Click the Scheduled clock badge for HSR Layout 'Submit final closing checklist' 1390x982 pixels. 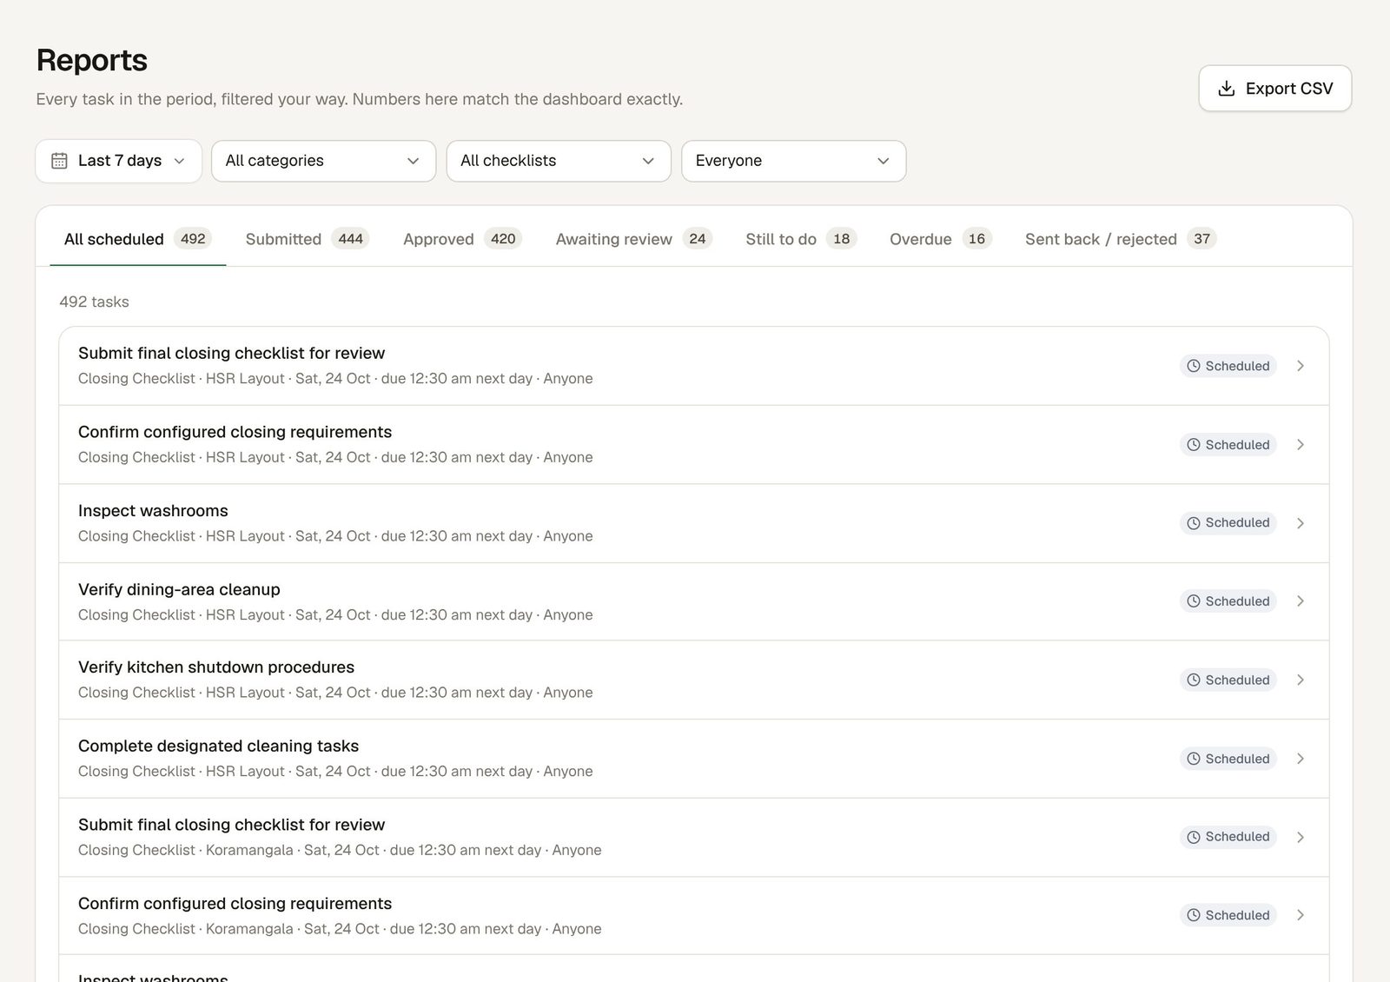1228,366
